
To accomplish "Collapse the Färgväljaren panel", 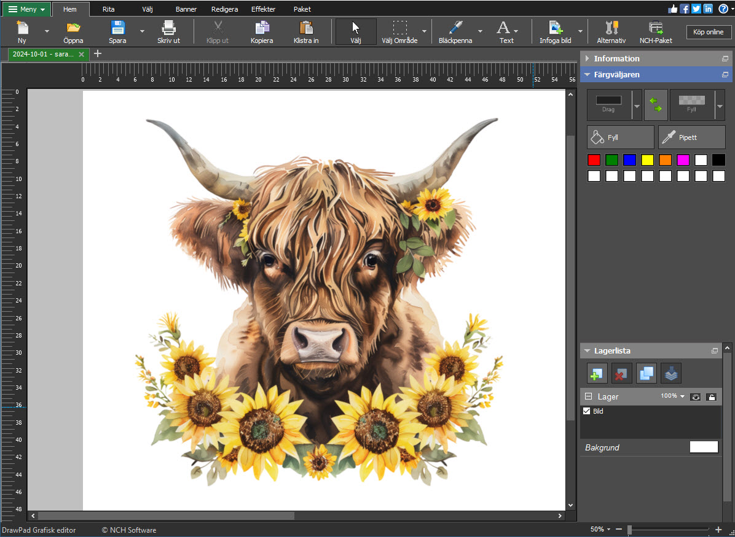I will click(x=588, y=74).
